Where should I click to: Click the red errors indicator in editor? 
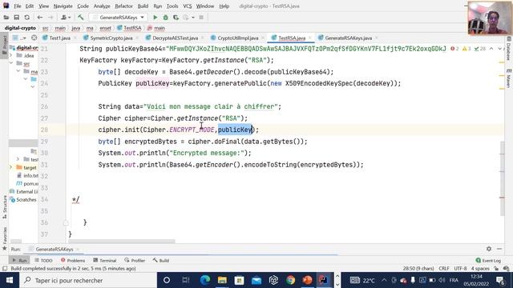point(454,49)
